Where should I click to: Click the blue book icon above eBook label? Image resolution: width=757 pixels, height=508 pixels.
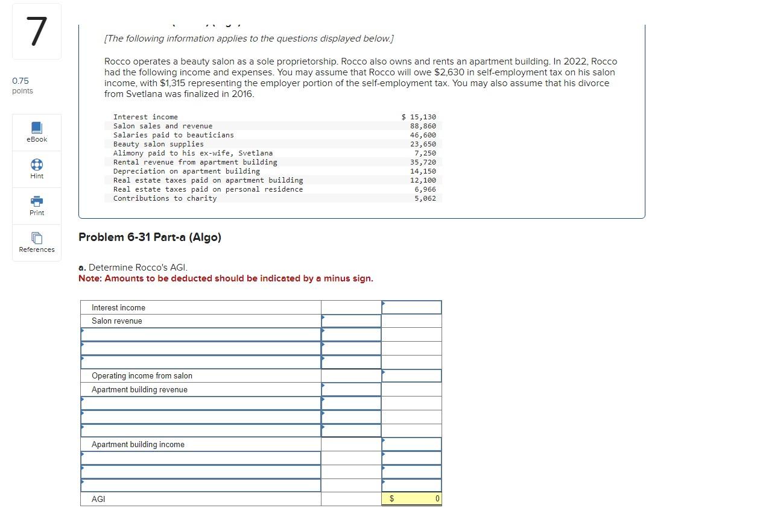[36, 127]
